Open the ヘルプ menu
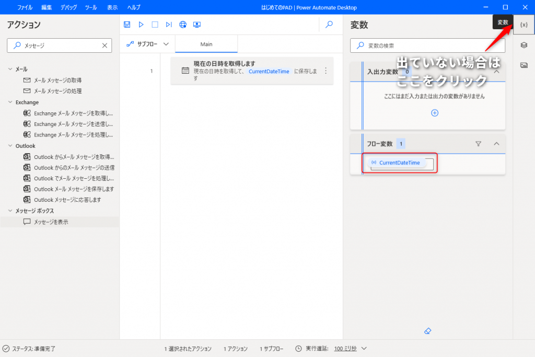Image resolution: width=535 pixels, height=357 pixels. click(x=134, y=7)
